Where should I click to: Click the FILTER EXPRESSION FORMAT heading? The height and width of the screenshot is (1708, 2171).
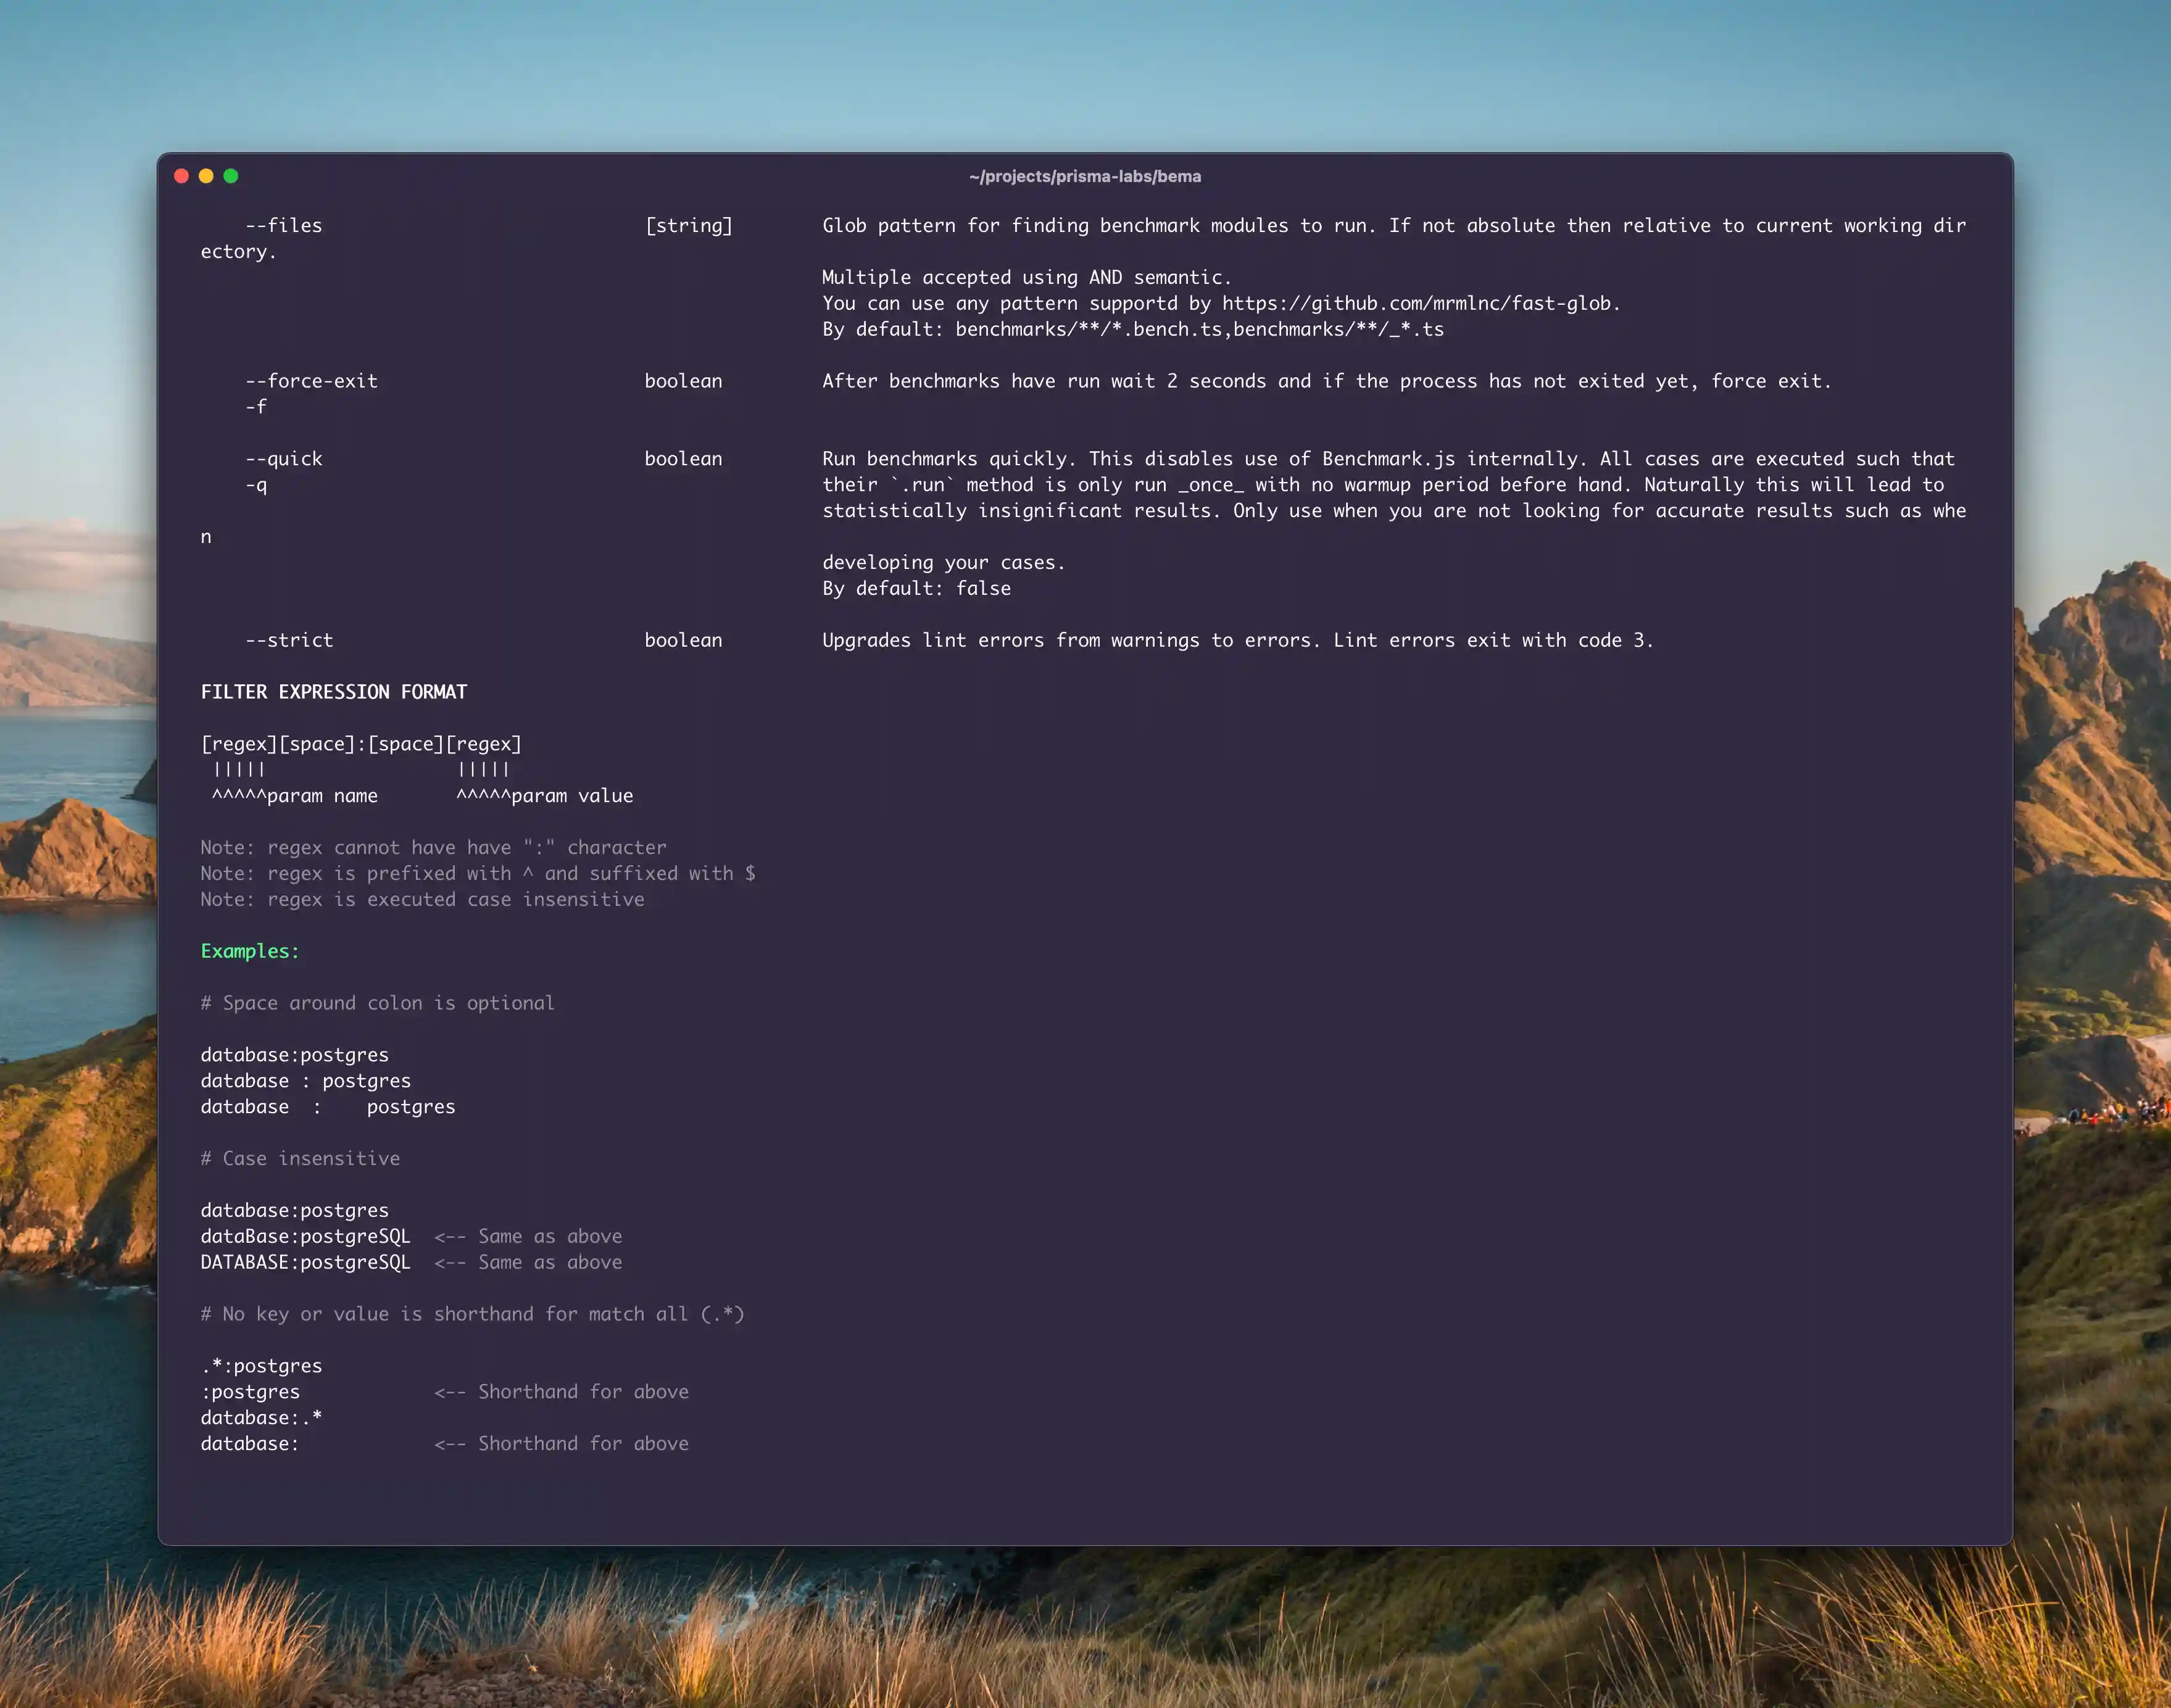(333, 692)
